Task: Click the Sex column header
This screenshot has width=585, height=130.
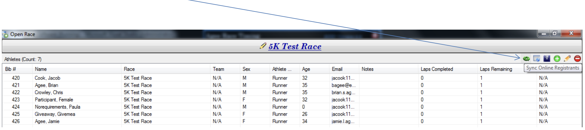Action: click(246, 69)
